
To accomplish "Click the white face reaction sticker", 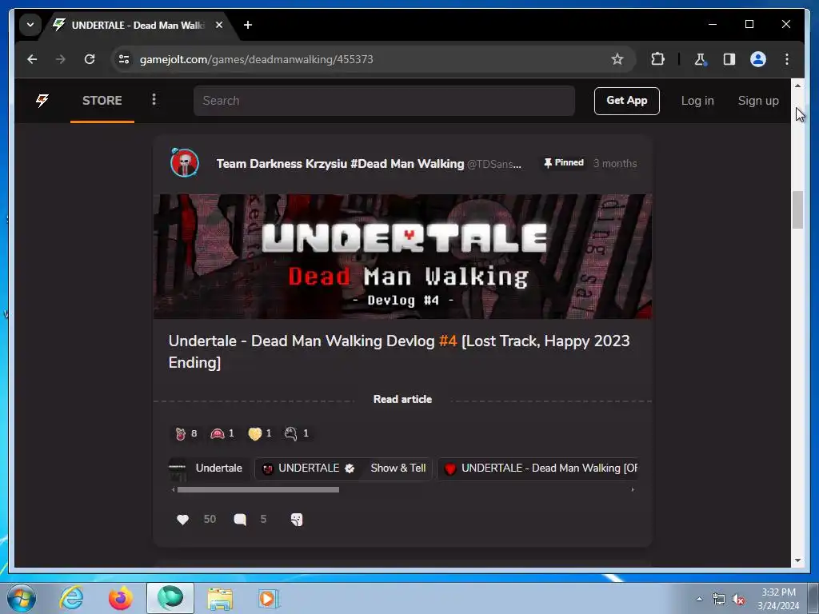I will pos(297,433).
